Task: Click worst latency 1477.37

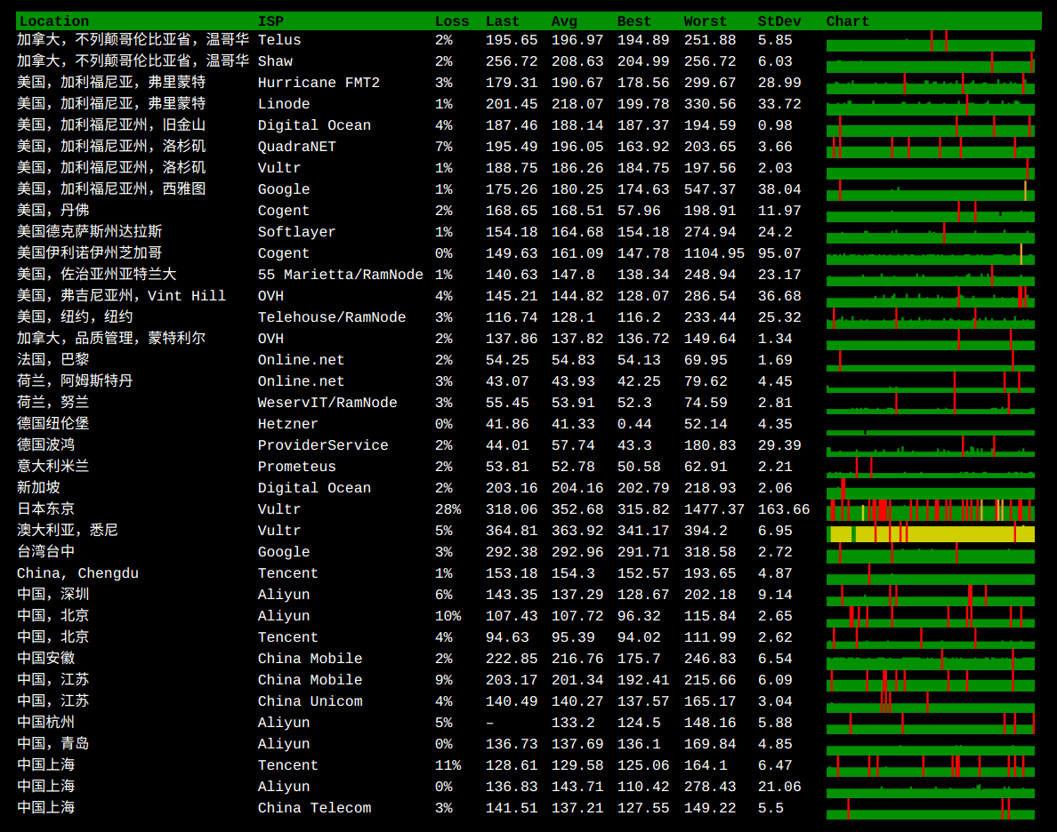Action: [x=714, y=509]
